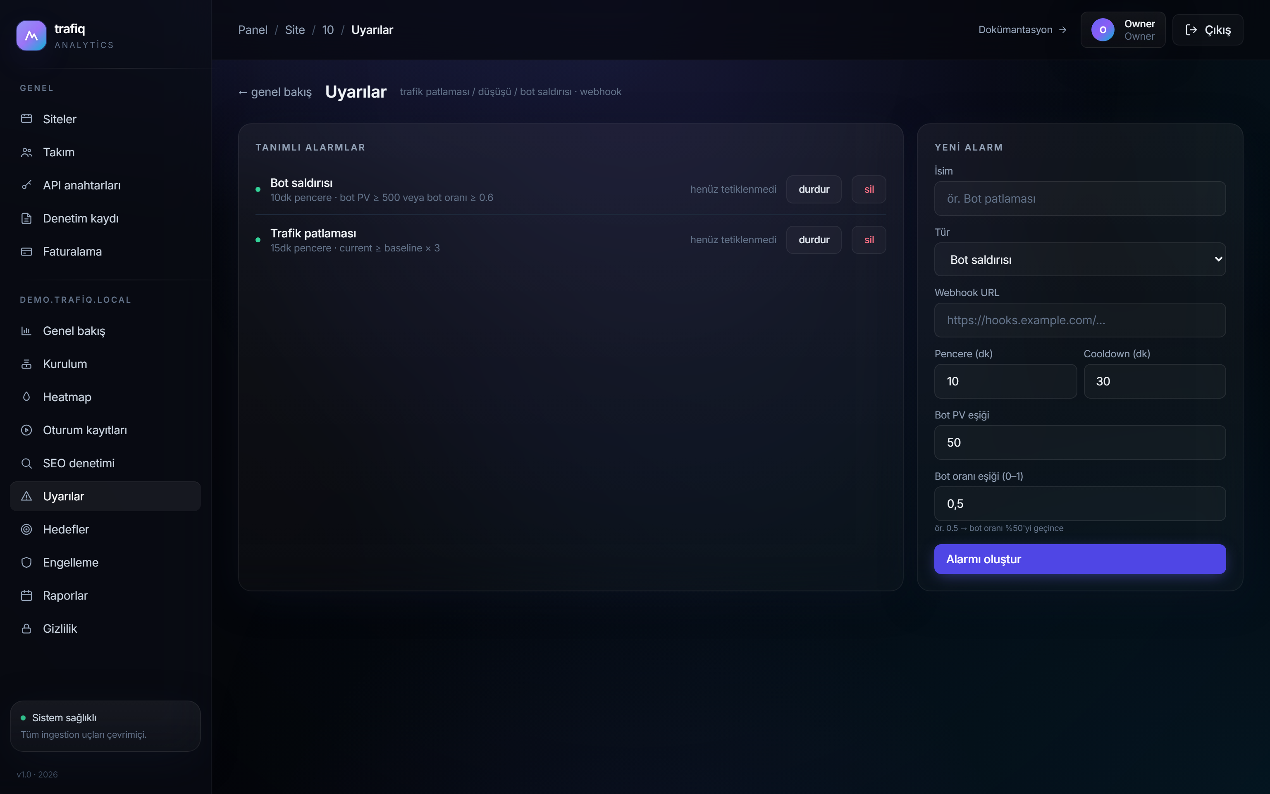The height and width of the screenshot is (794, 1270).
Task: Click the trafiq logo icon
Action: (x=31, y=36)
